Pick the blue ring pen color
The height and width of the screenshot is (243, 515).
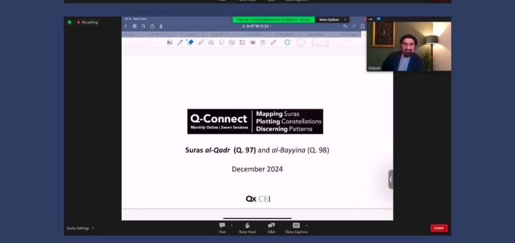287,42
